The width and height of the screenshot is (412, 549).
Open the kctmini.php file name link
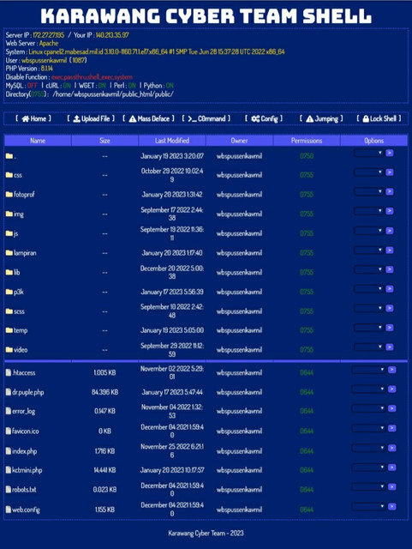27,470
